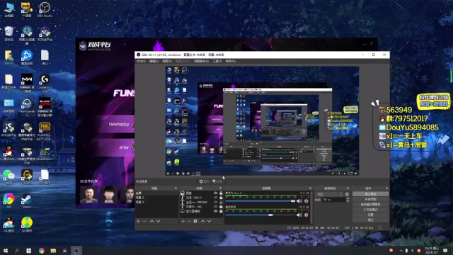This screenshot has width=453, height=255.
Task: Click the 桌面音频 volume slider
Action: point(260,215)
